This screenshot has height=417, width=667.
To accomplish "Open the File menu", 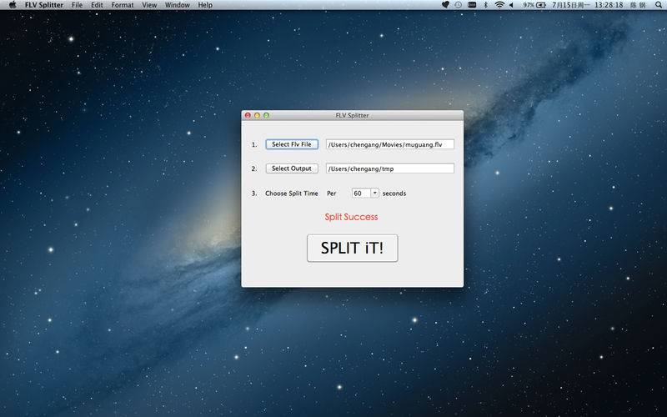I will tap(77, 5).
